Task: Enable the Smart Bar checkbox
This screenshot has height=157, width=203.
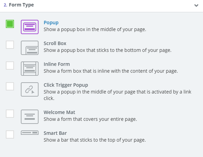Action: pyautogui.click(x=10, y=134)
